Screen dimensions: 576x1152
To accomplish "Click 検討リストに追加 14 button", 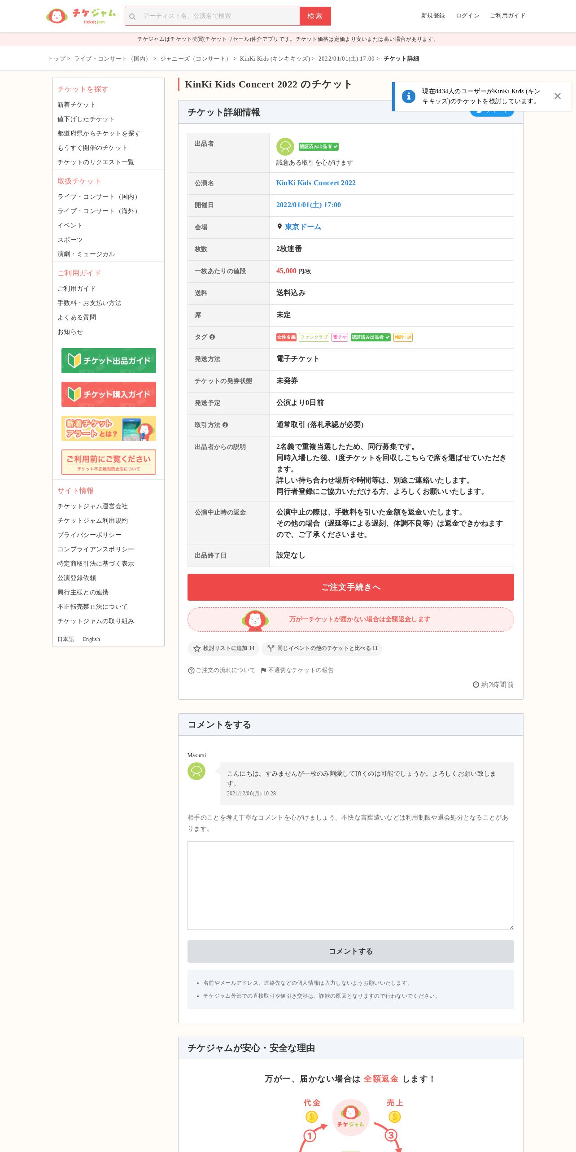I will point(223,648).
